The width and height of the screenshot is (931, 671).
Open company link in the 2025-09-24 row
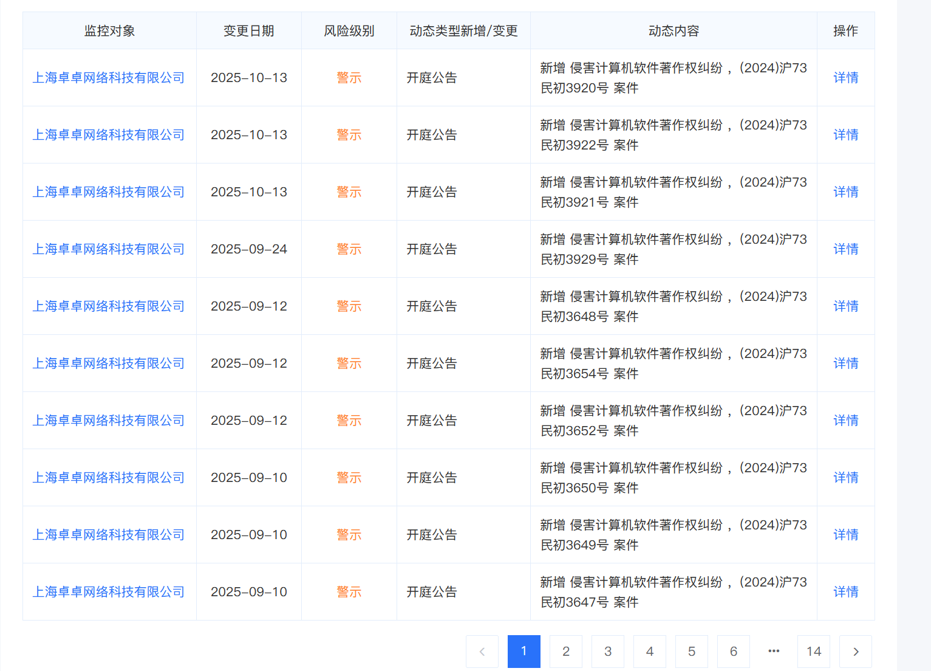108,249
